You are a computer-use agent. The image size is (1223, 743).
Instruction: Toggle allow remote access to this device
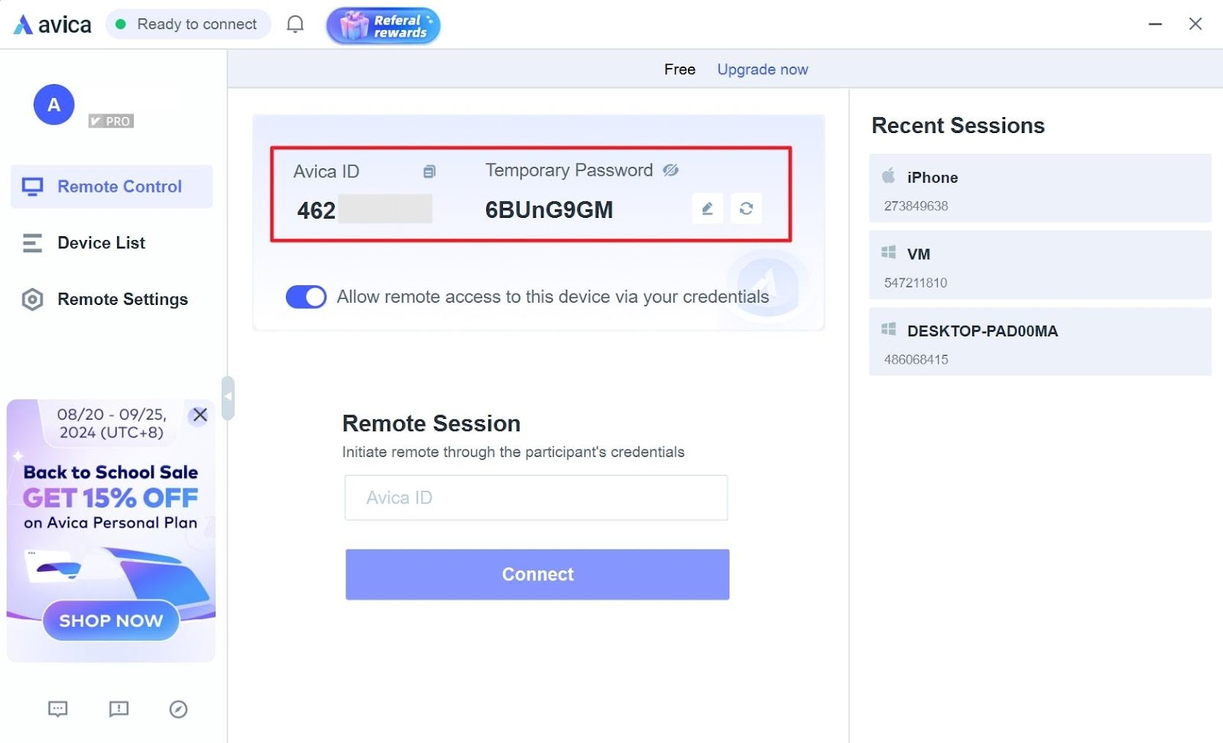coord(306,297)
